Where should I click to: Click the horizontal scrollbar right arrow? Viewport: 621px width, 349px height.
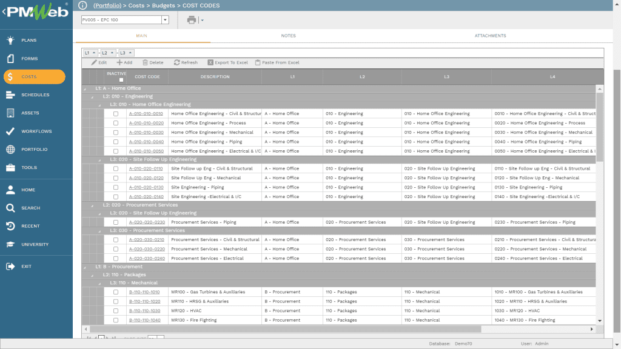[592, 329]
